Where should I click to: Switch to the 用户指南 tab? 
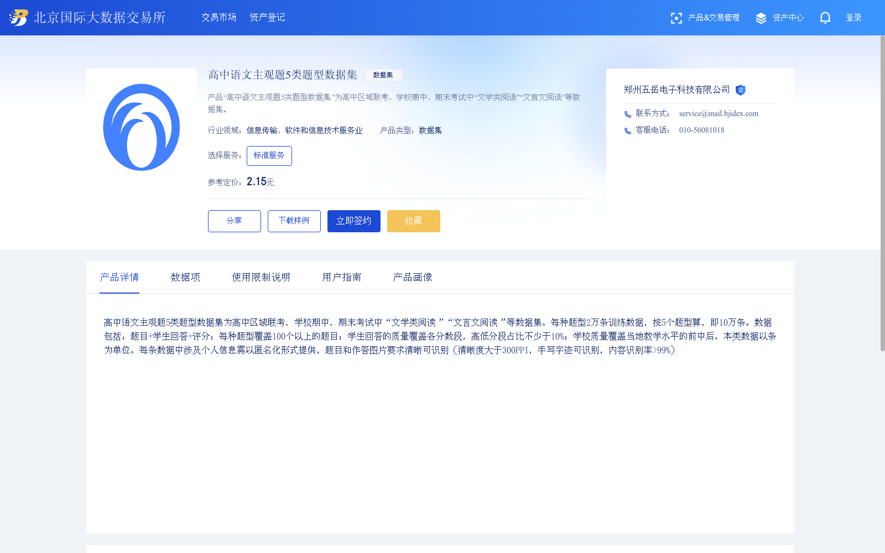[342, 278]
